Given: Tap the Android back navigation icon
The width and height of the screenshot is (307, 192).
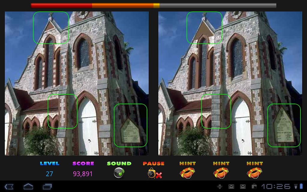Looking at the screenshot, I should [x=9, y=186].
